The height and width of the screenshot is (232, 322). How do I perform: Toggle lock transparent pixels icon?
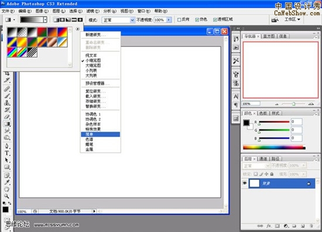coord(255,174)
